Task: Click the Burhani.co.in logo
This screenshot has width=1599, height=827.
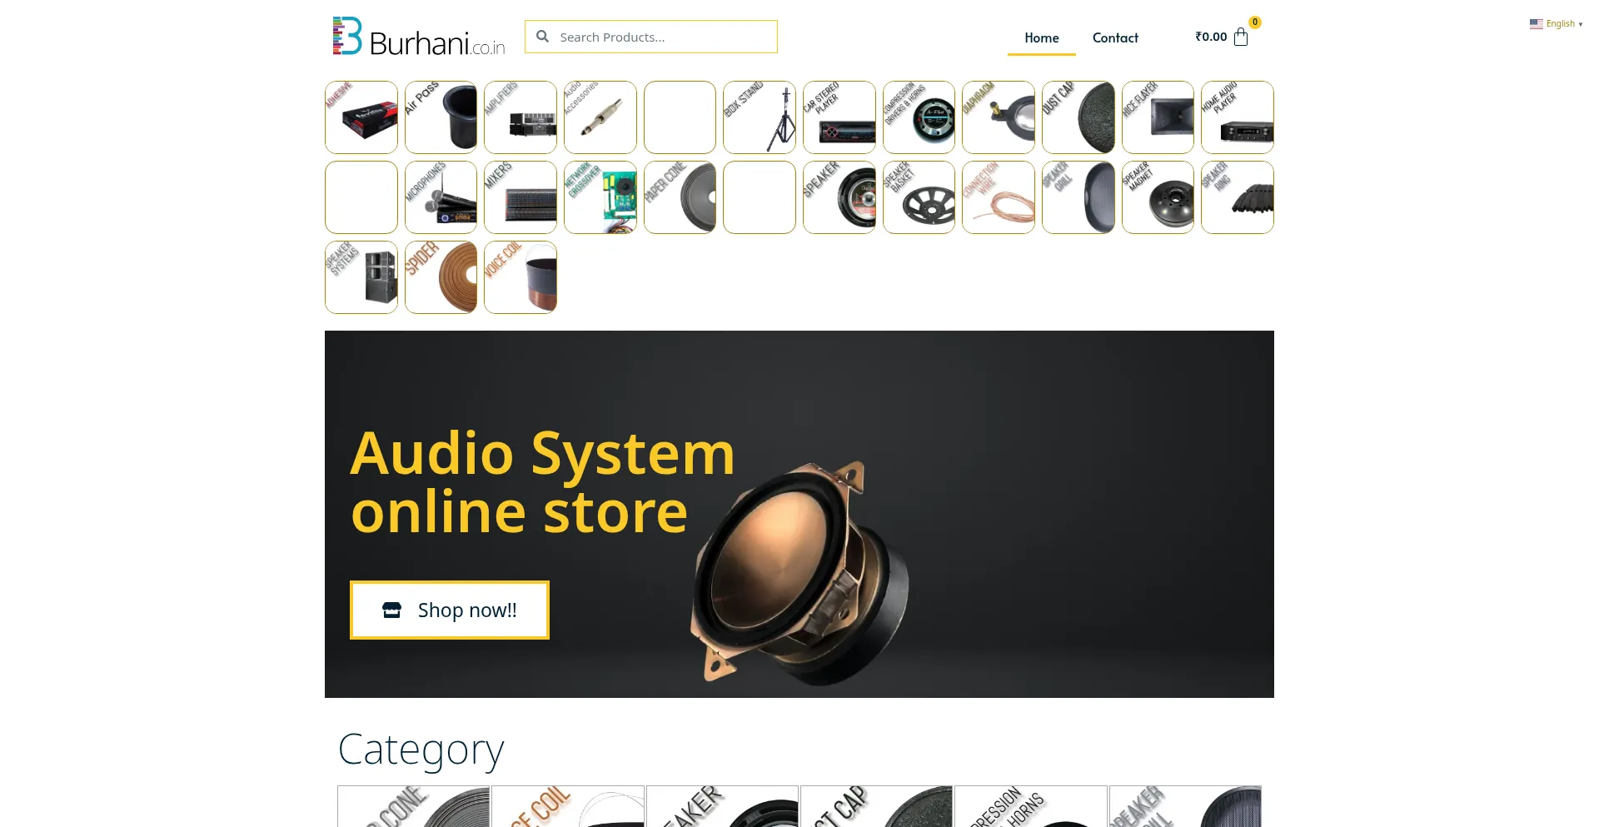Action: (418, 37)
